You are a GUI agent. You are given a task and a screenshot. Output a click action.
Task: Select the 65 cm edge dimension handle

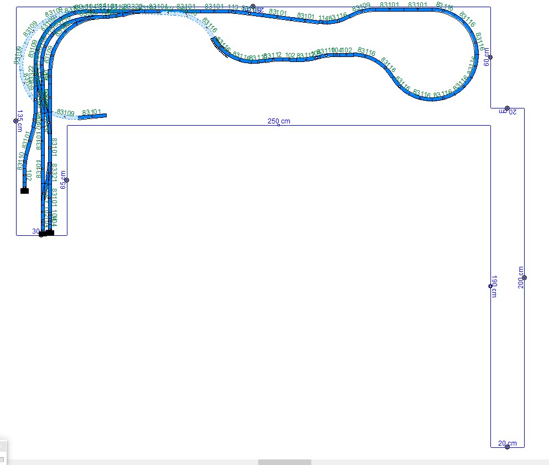[x=66, y=180]
